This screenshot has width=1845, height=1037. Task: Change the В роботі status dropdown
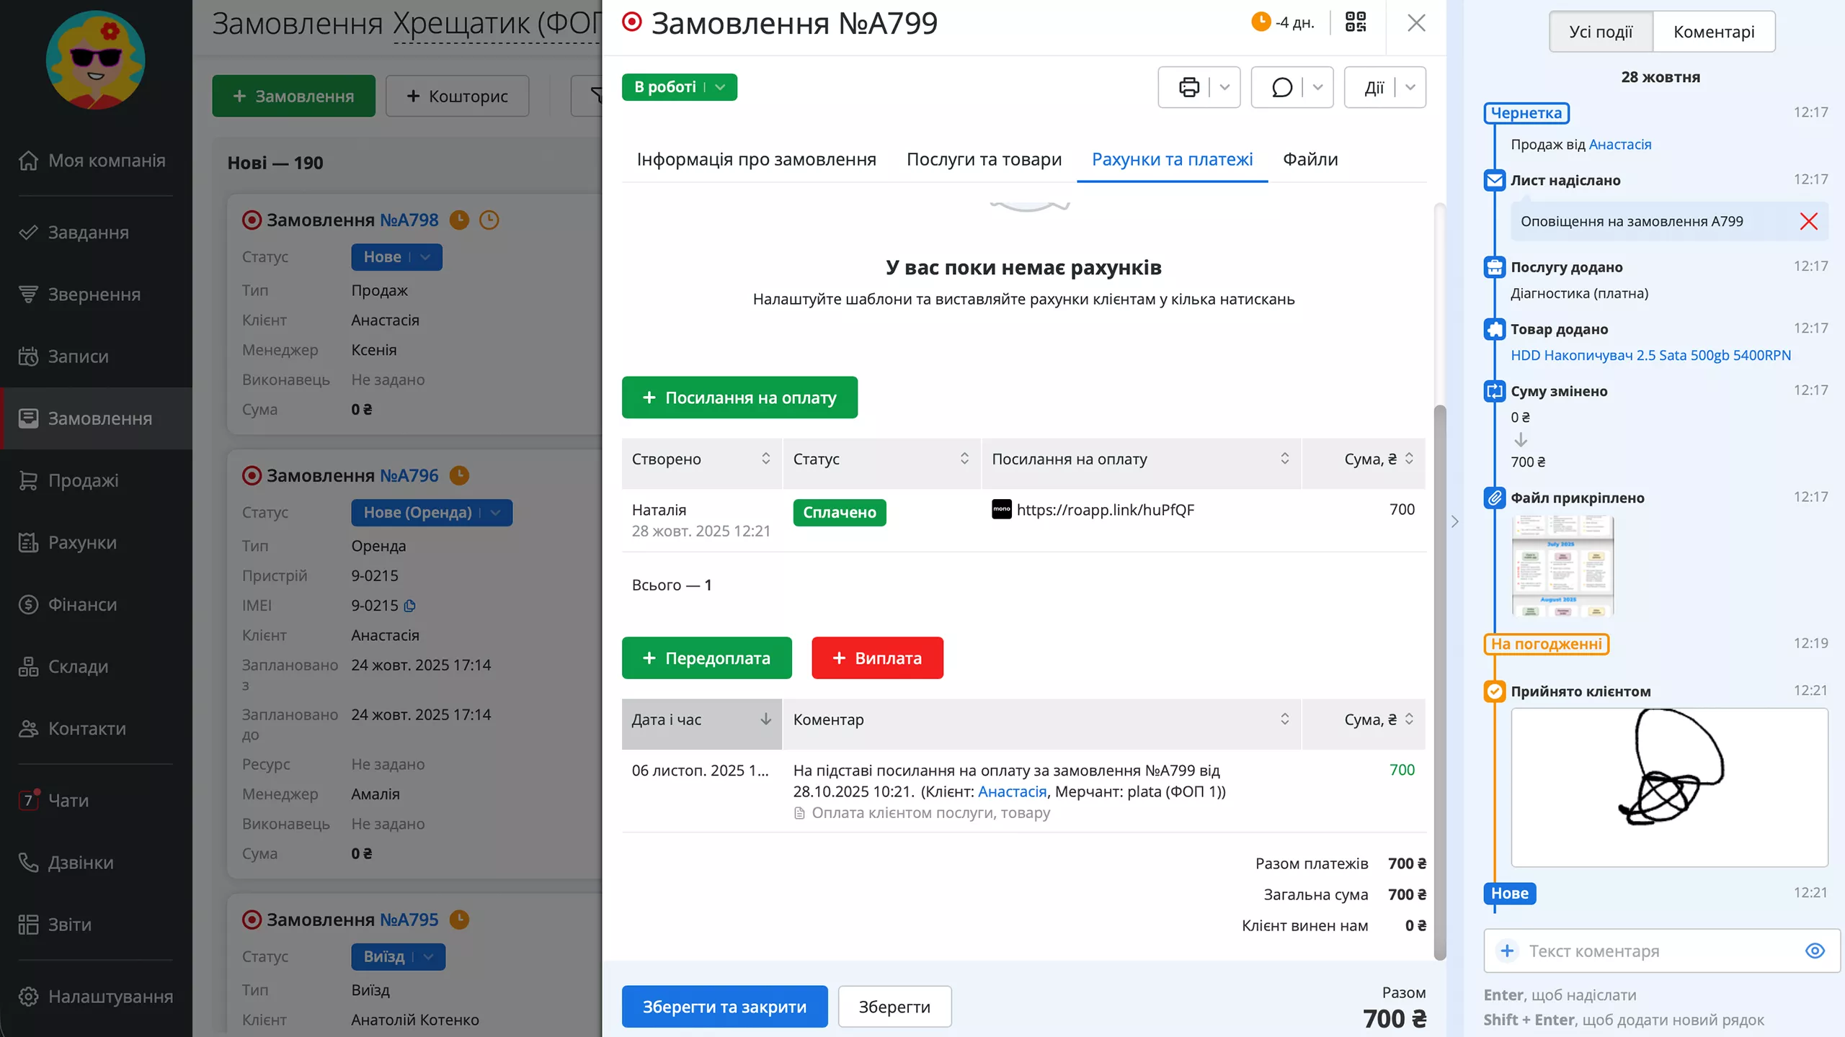tap(679, 87)
